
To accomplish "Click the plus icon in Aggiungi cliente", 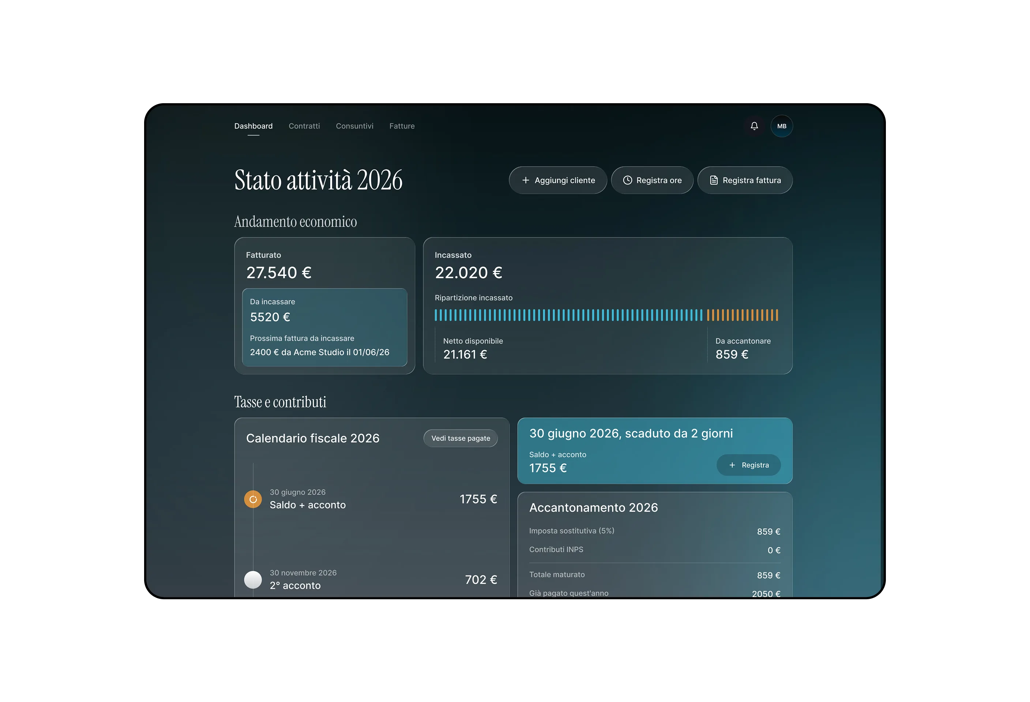I will pyautogui.click(x=526, y=180).
